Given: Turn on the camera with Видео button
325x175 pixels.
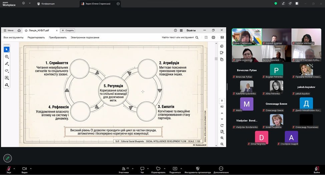Looking at the screenshot, I should 24,170.
